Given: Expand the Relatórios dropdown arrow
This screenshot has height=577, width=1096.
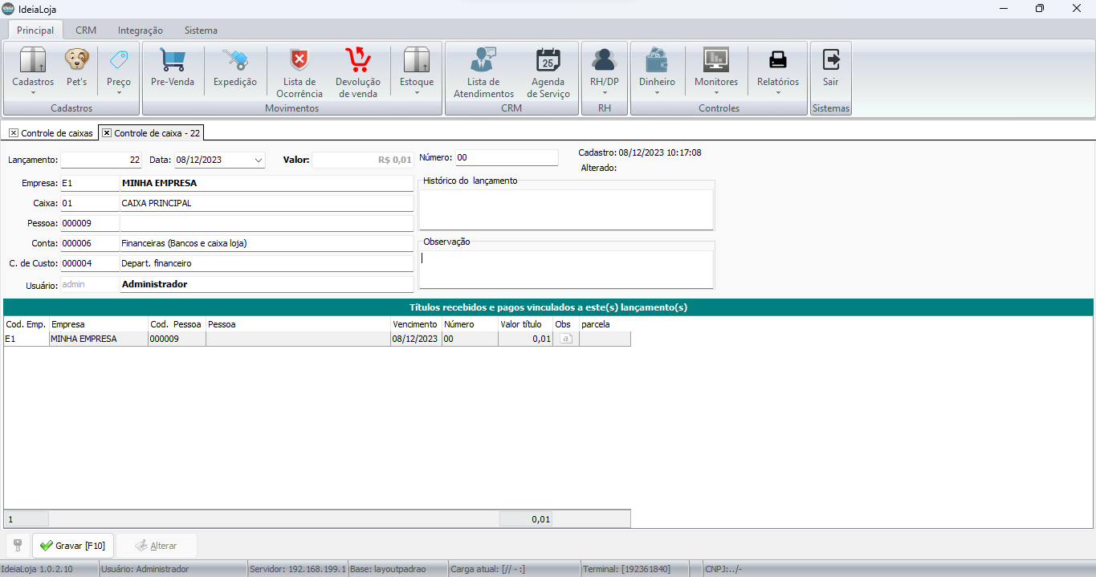Looking at the screenshot, I should [777, 92].
